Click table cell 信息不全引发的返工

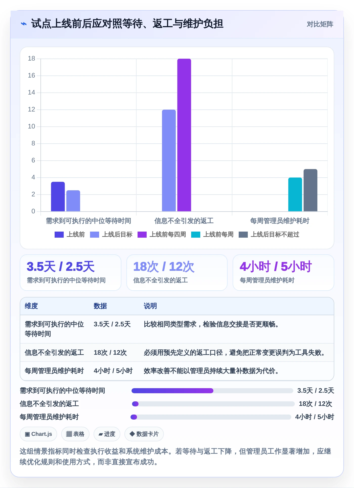[x=54, y=353]
